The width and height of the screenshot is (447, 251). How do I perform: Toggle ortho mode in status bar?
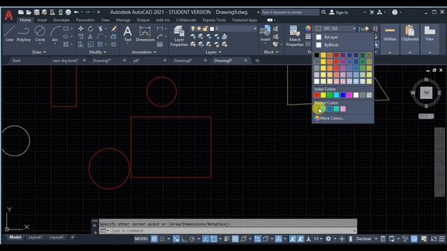point(184,238)
